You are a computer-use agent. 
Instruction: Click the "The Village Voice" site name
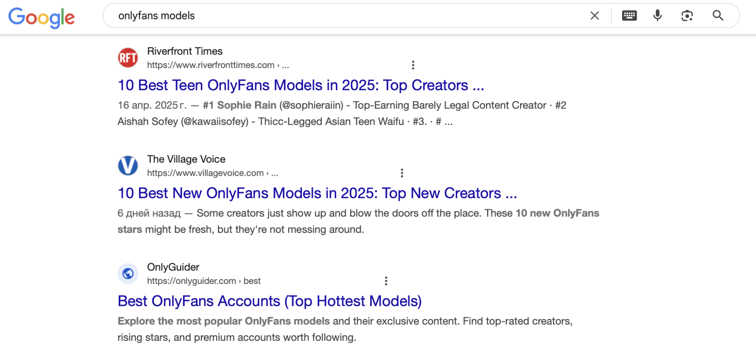point(186,159)
